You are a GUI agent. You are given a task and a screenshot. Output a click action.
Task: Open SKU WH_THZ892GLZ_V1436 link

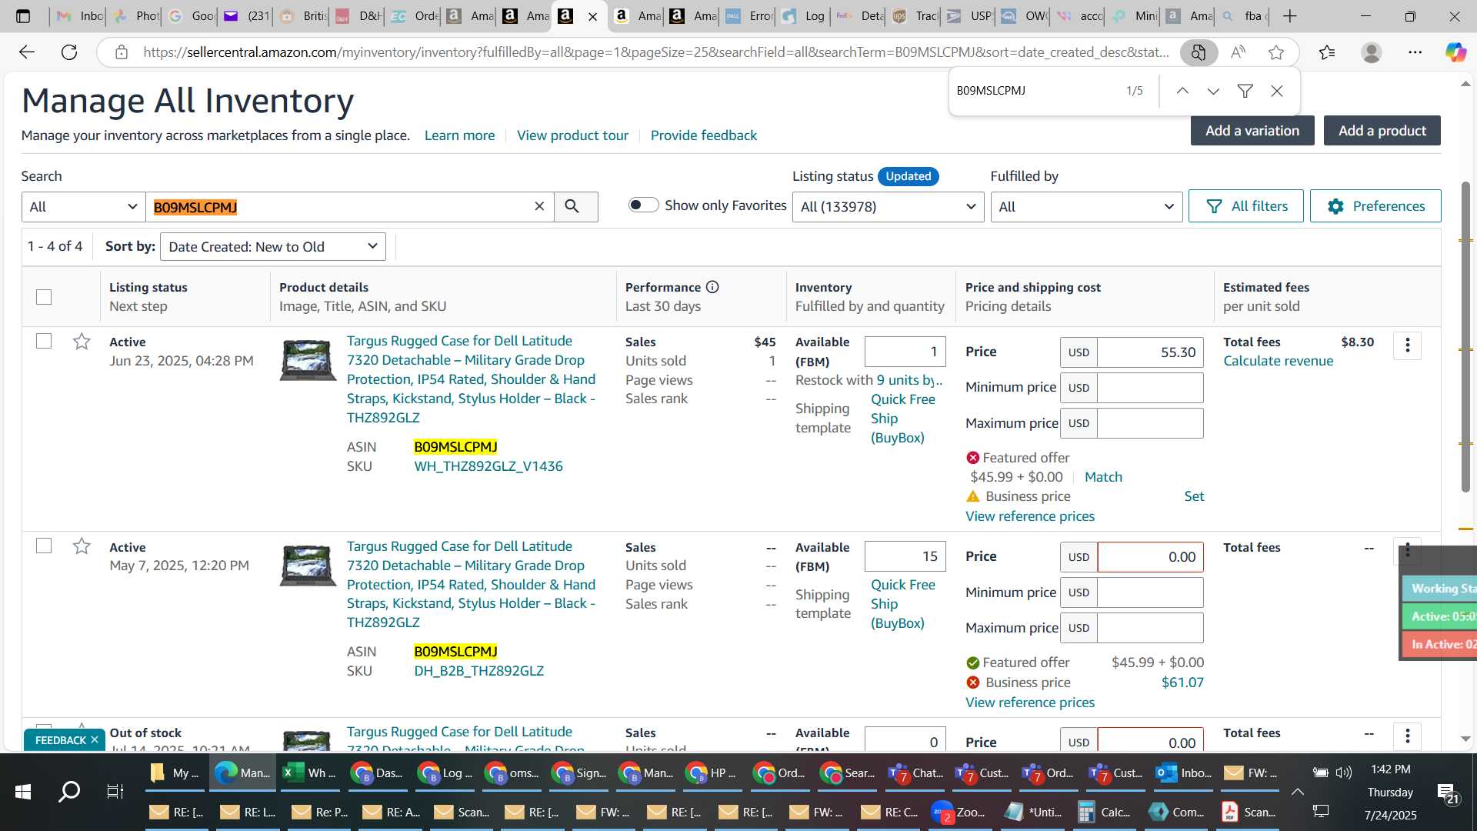point(488,466)
